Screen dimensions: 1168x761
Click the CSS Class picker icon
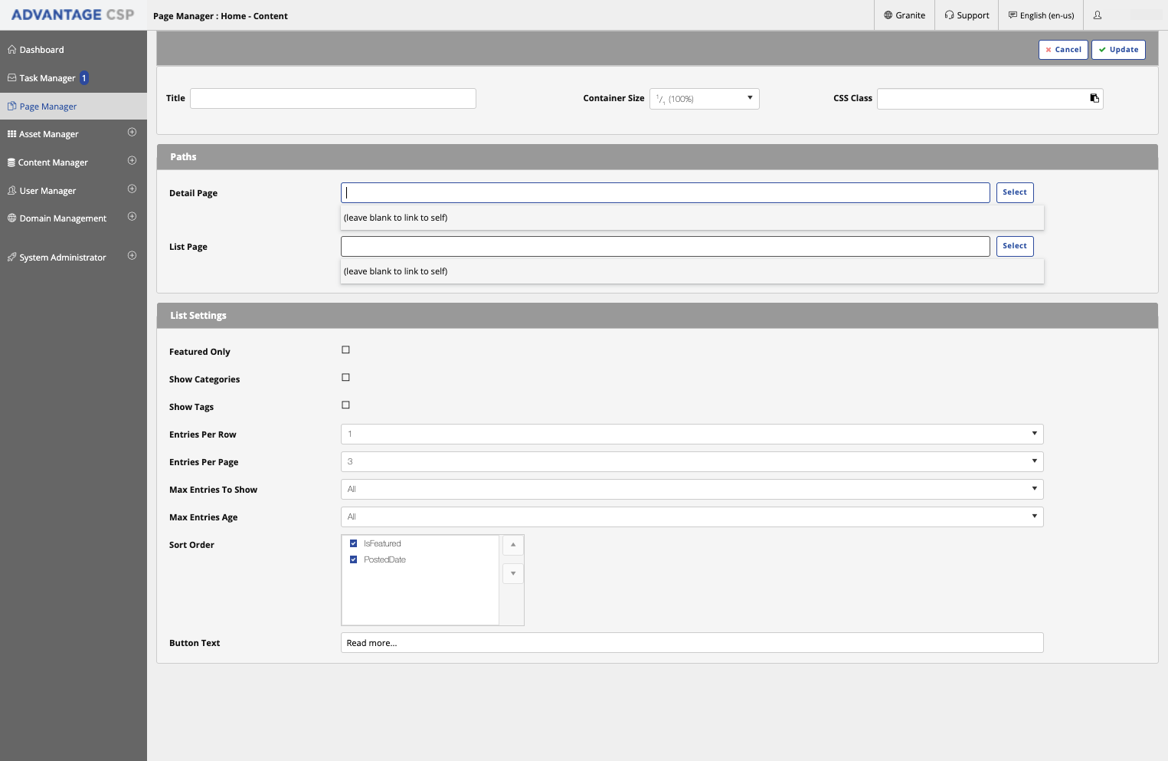tap(1094, 98)
